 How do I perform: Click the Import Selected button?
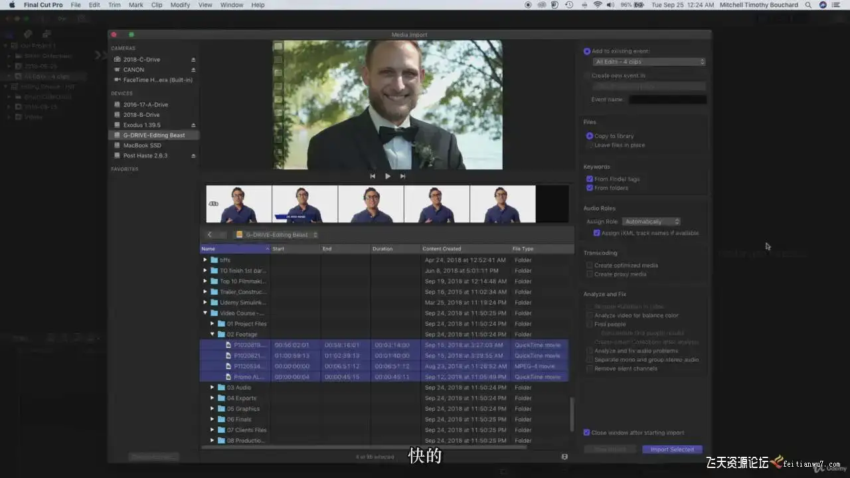[672, 449]
